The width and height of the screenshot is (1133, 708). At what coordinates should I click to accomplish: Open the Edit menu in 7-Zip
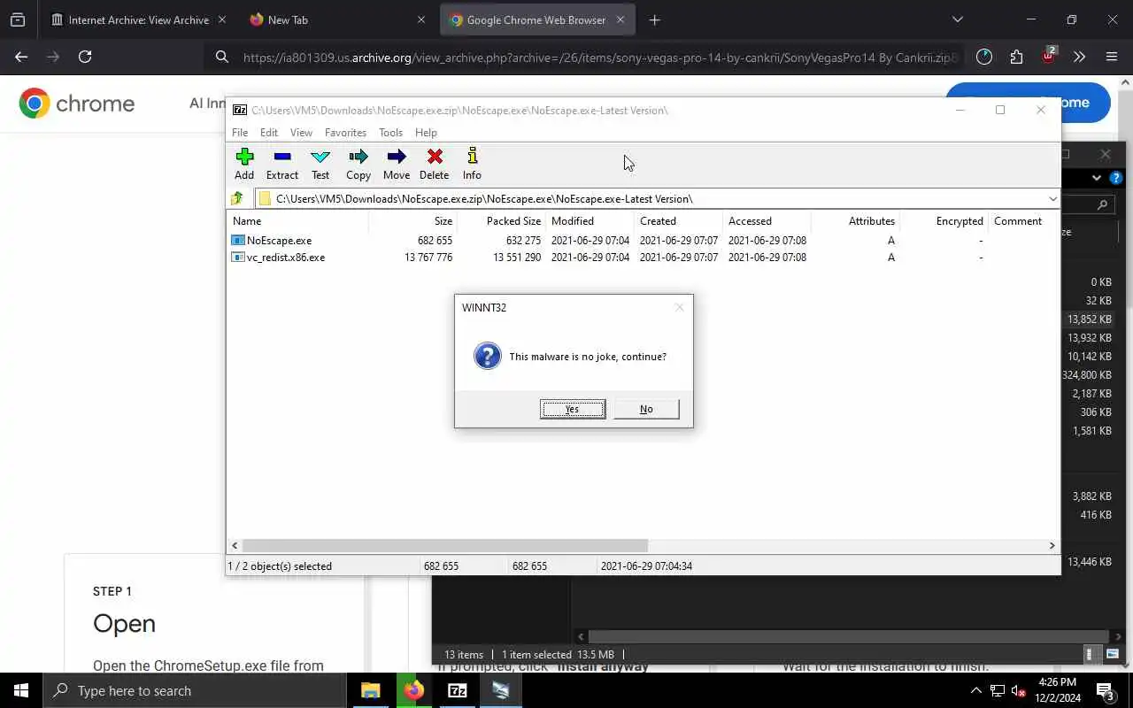click(269, 133)
